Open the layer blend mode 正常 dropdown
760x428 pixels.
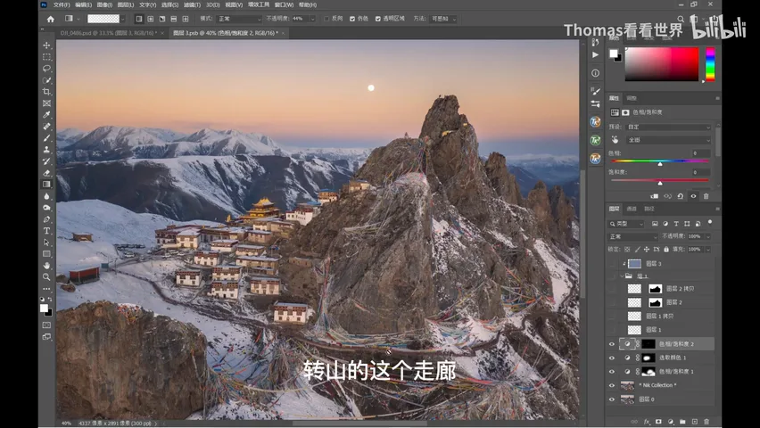click(633, 236)
